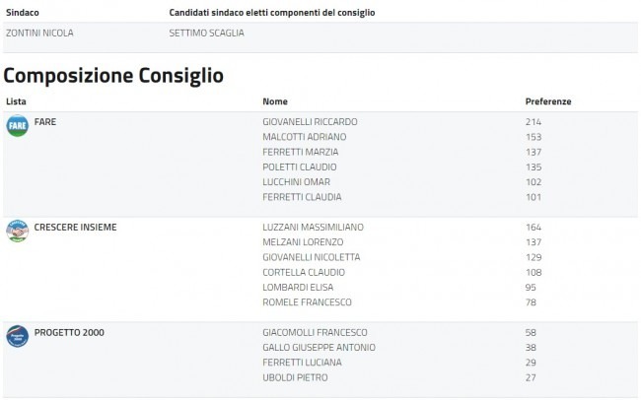
Task: Click council member UBOLDI PIETRO
Action: 294,377
